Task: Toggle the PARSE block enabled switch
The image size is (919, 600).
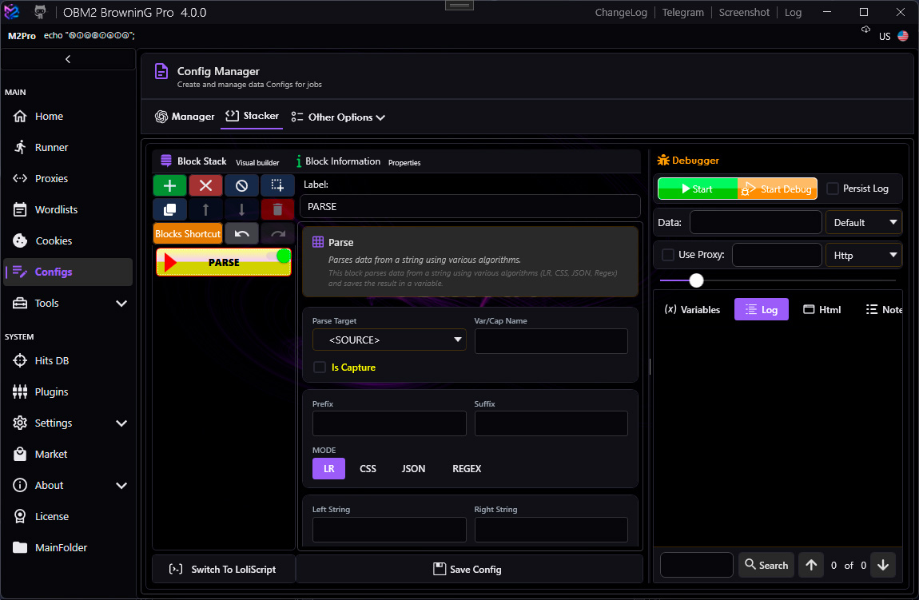Action: pos(279,256)
